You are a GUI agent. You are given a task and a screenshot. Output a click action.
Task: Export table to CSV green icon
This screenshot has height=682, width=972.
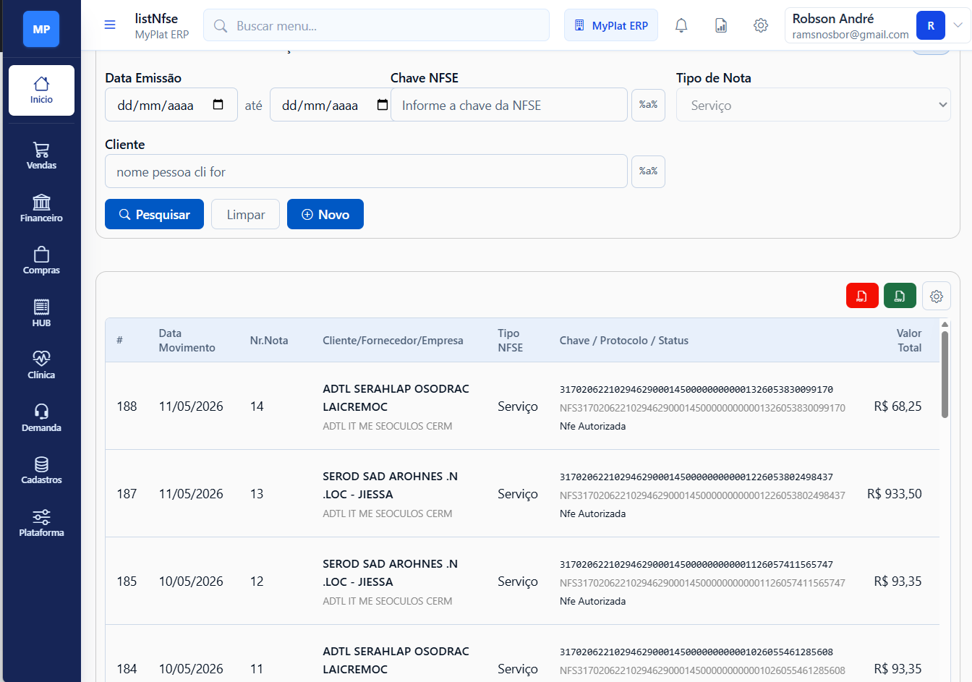click(x=900, y=296)
